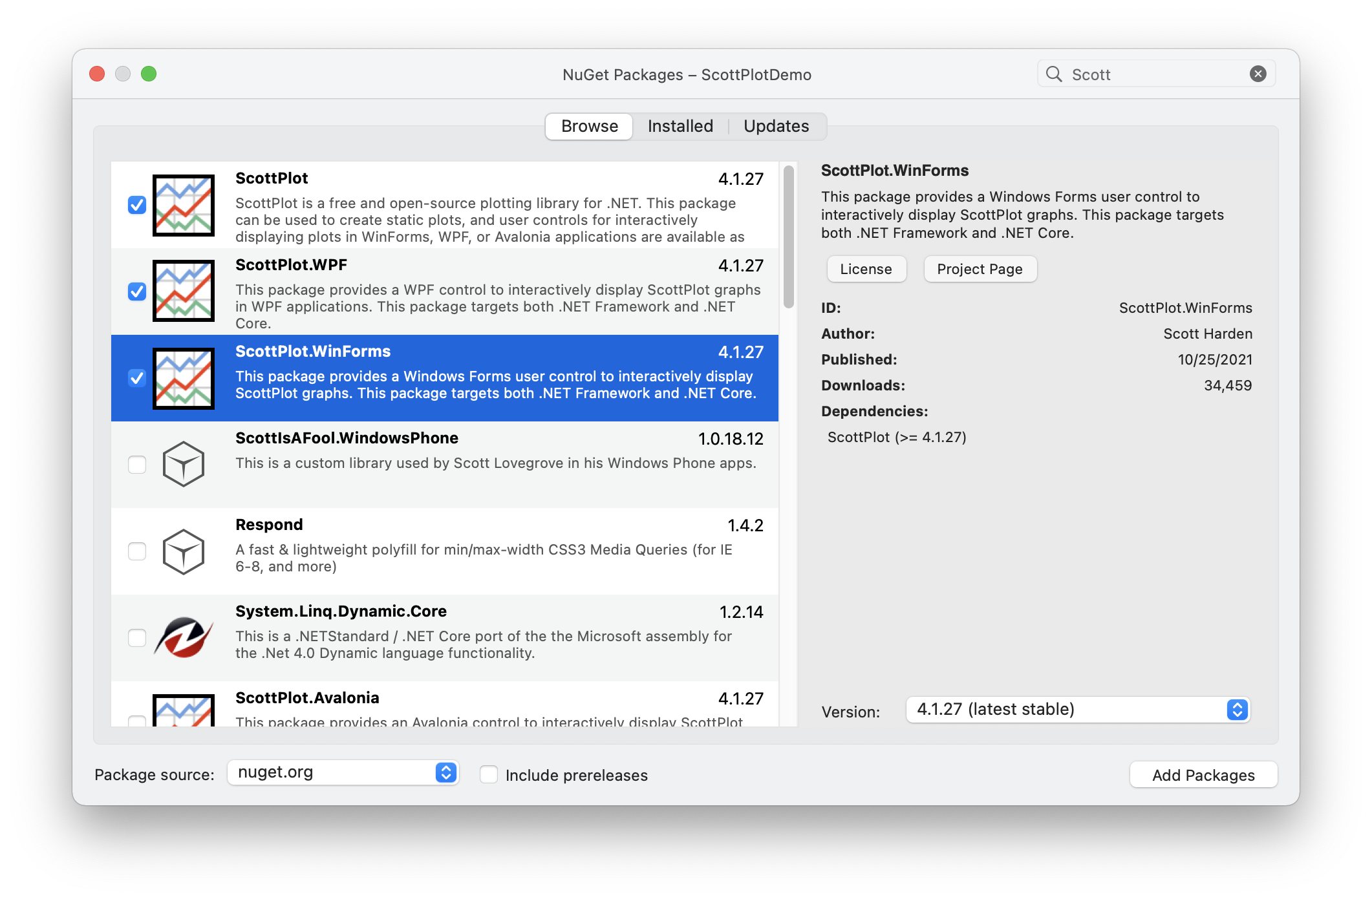Click the ScottIsAFool.WindowsPhone cube icon
The height and width of the screenshot is (901, 1372).
click(184, 464)
